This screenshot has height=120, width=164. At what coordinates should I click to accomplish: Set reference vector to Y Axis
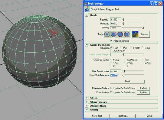pos(125,63)
